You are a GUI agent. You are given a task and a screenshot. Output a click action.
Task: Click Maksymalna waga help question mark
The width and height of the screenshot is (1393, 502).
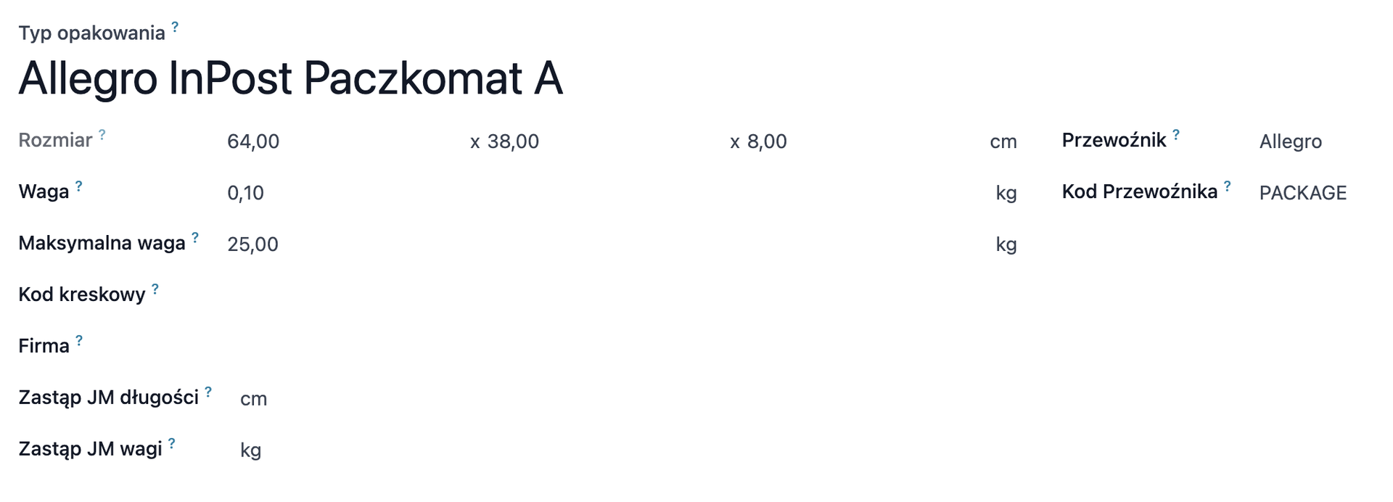[195, 237]
